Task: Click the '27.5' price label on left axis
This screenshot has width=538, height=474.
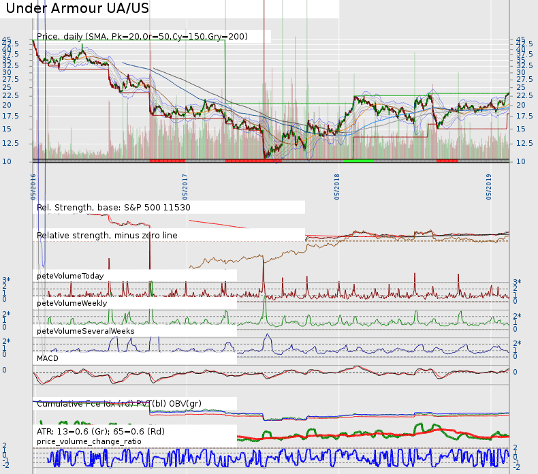Action: [10, 79]
